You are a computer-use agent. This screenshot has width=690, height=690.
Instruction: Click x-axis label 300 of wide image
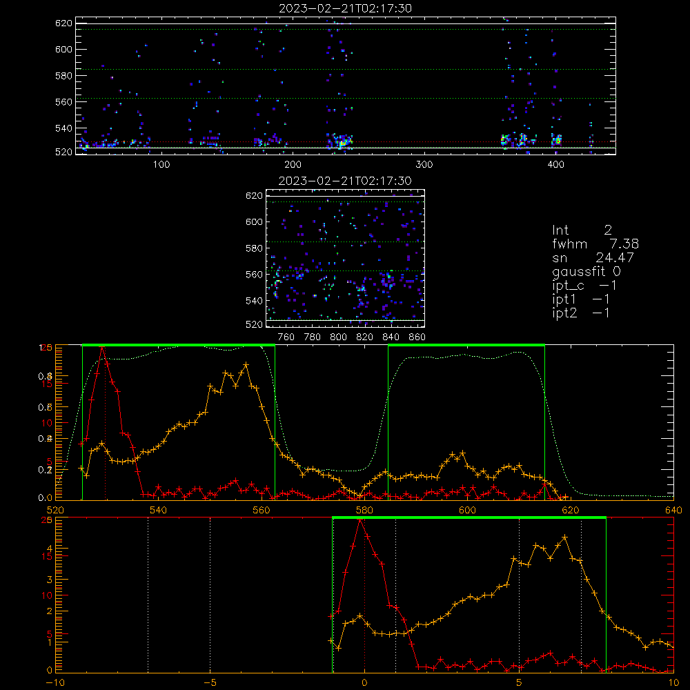pyautogui.click(x=424, y=165)
